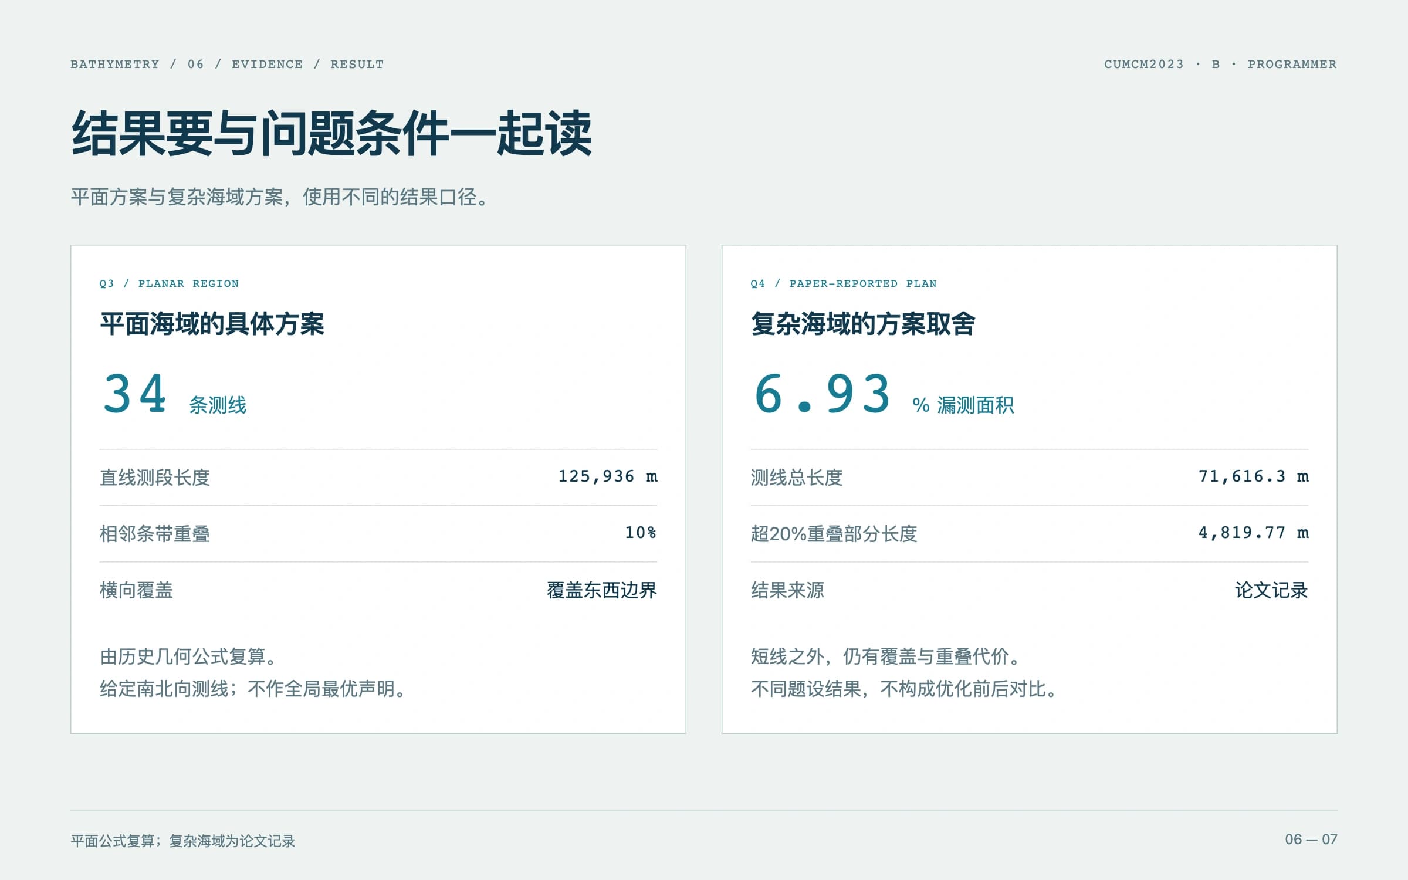1408x880 pixels.
Task: Click the unit text % 漏测面积
Action: coord(963,405)
